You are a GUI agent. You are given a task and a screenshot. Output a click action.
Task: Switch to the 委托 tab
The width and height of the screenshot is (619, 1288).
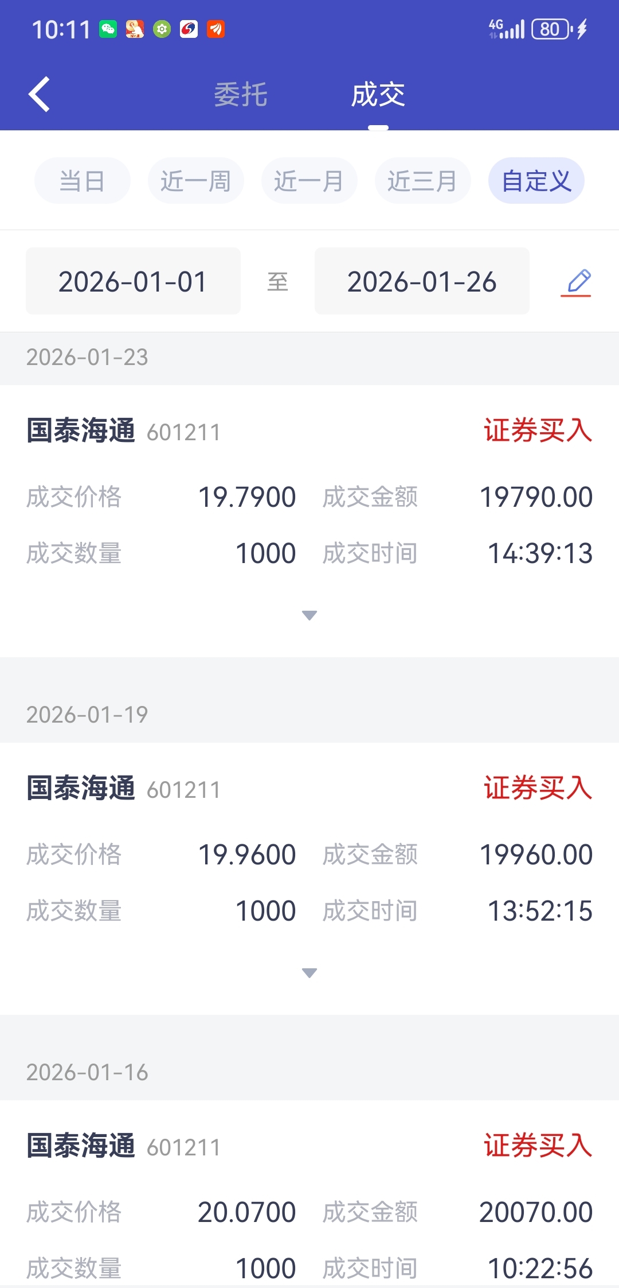click(241, 95)
